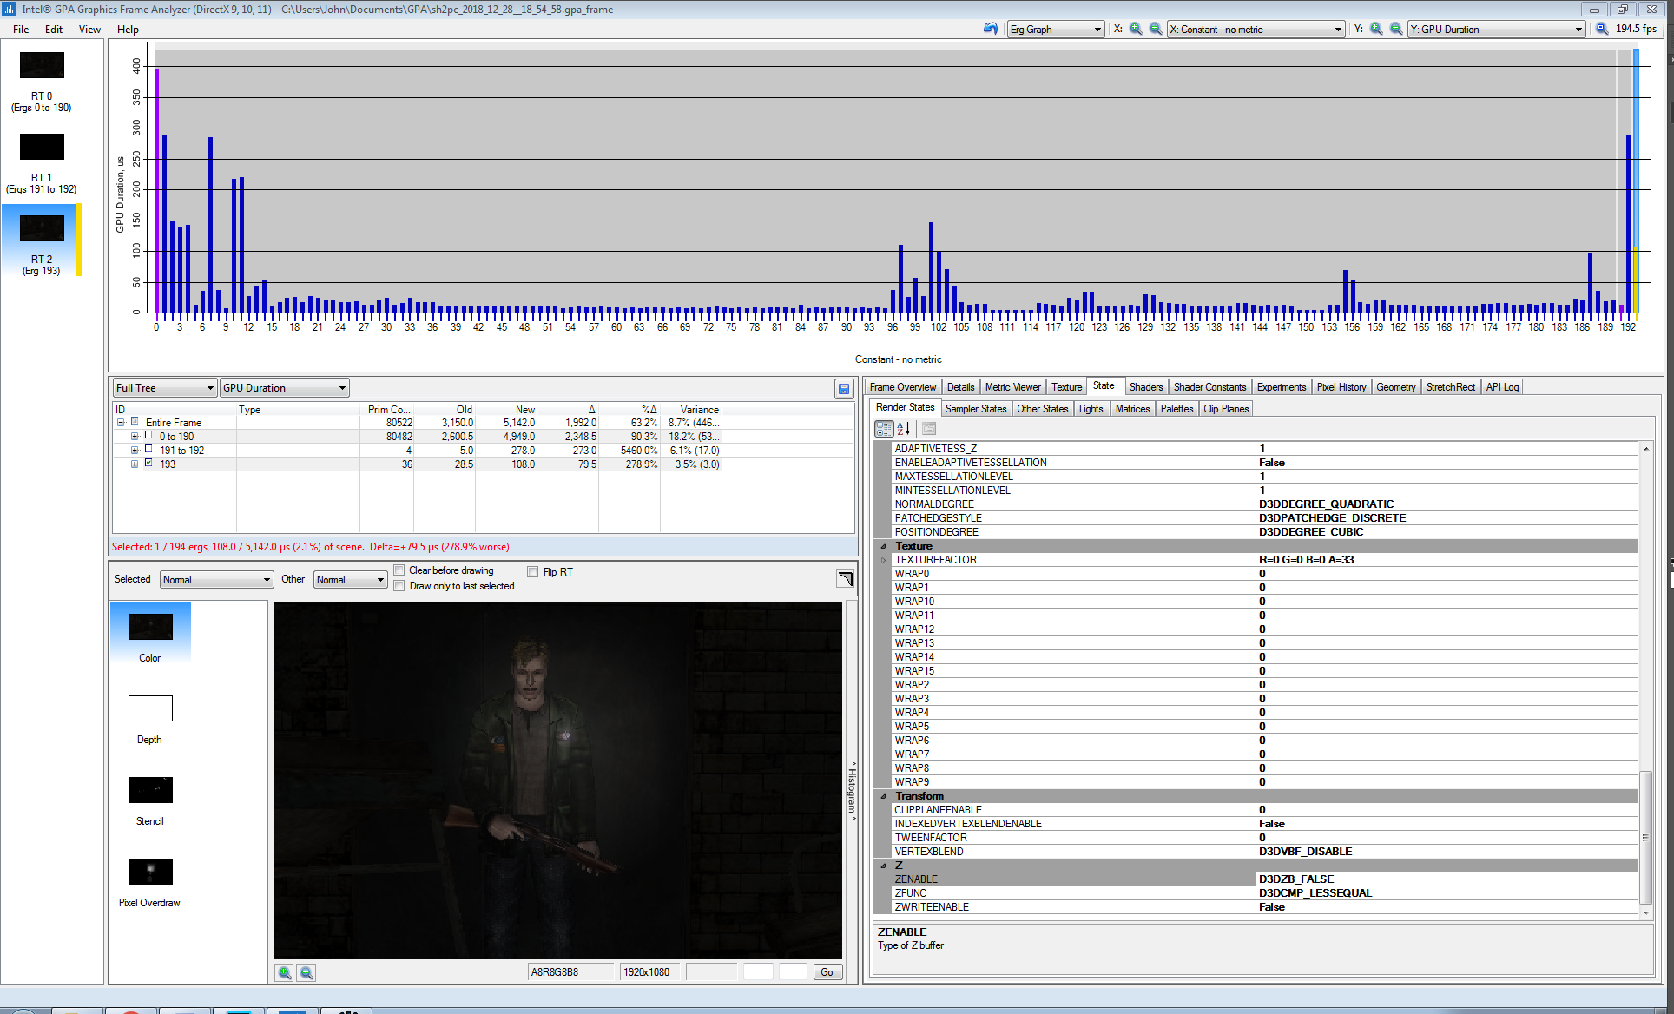Enable Clear before drawing
Screen dimensions: 1674x1014
[x=399, y=570]
